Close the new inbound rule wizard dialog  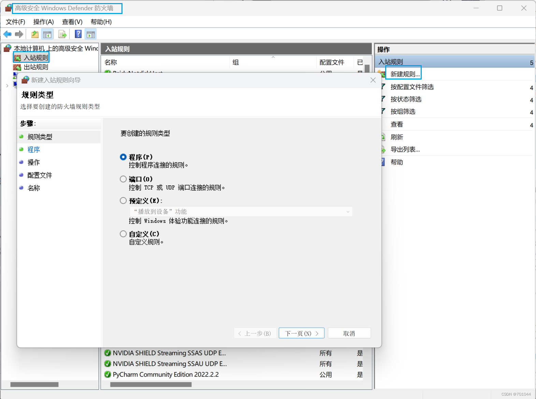click(x=373, y=80)
